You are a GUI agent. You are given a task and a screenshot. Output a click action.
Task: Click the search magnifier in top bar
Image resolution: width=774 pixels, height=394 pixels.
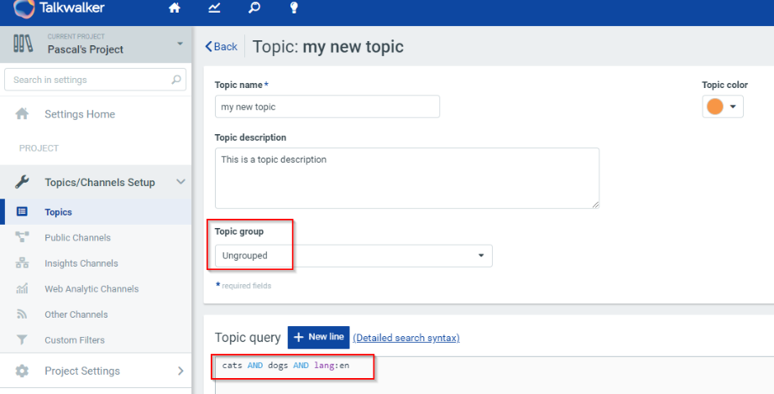254,9
